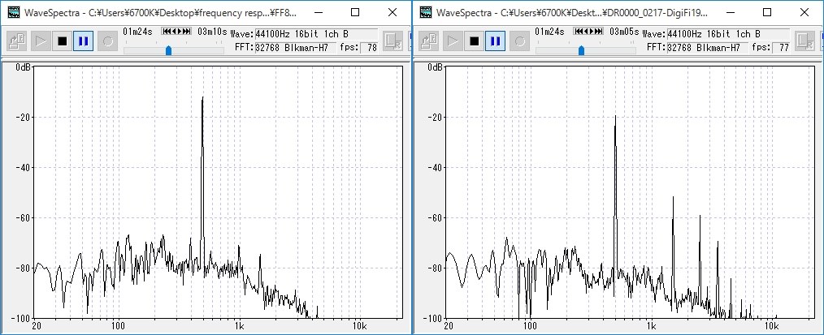The image size is (824, 335).
Task: Jump to start using DR0000 window seek button
Action: (x=578, y=32)
